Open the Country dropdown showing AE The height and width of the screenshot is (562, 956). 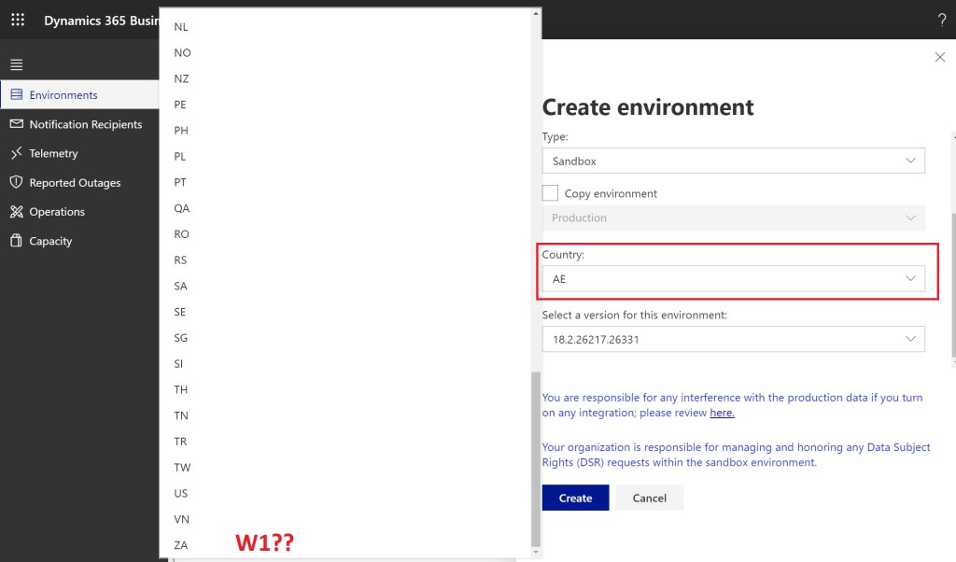[733, 278]
